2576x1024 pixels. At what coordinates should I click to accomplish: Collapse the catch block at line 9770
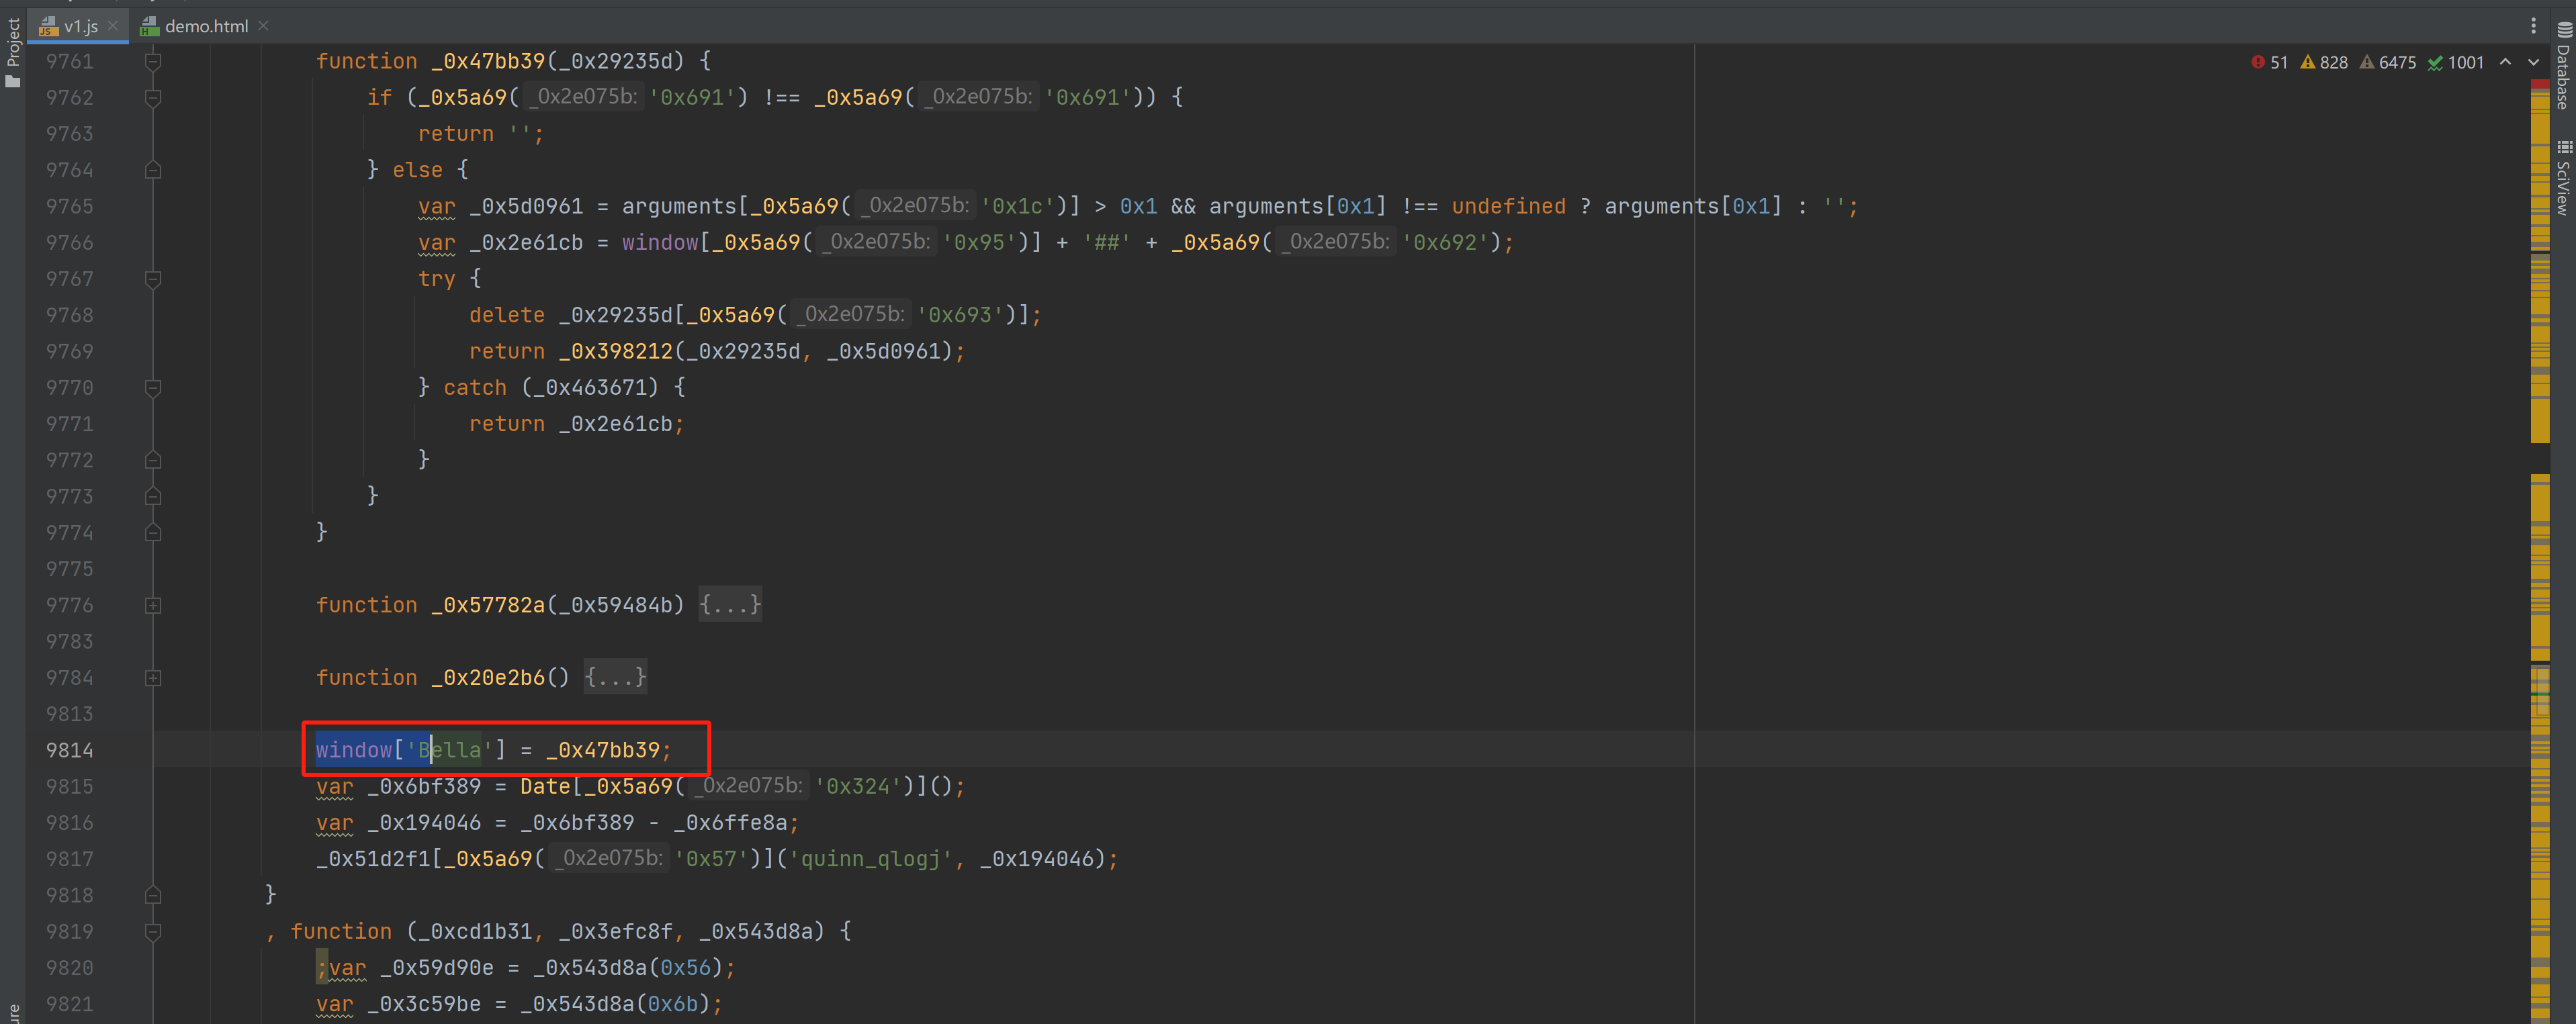click(x=153, y=388)
